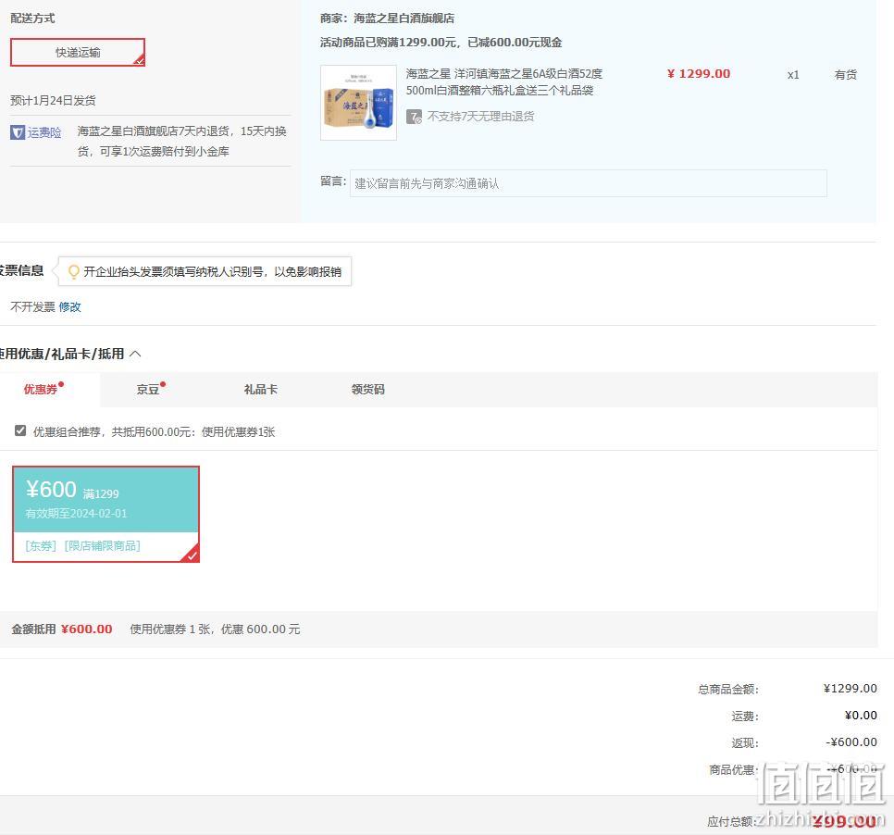The image size is (894, 835).
Task: Click the 有货 stock status text
Action: click(x=846, y=75)
